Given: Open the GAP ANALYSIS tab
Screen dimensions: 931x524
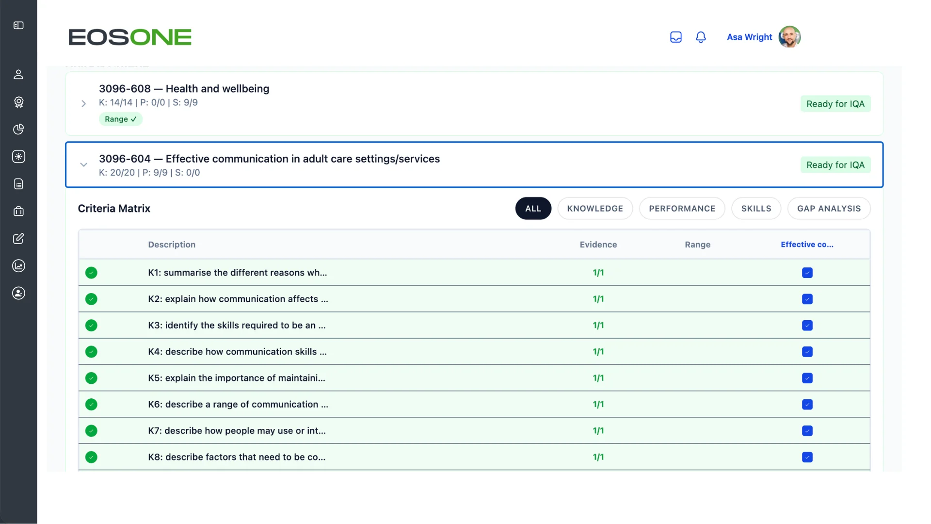Looking at the screenshot, I should [x=829, y=208].
